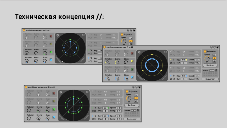Toggle Polymeter in Pro-43 window

[127, 91]
